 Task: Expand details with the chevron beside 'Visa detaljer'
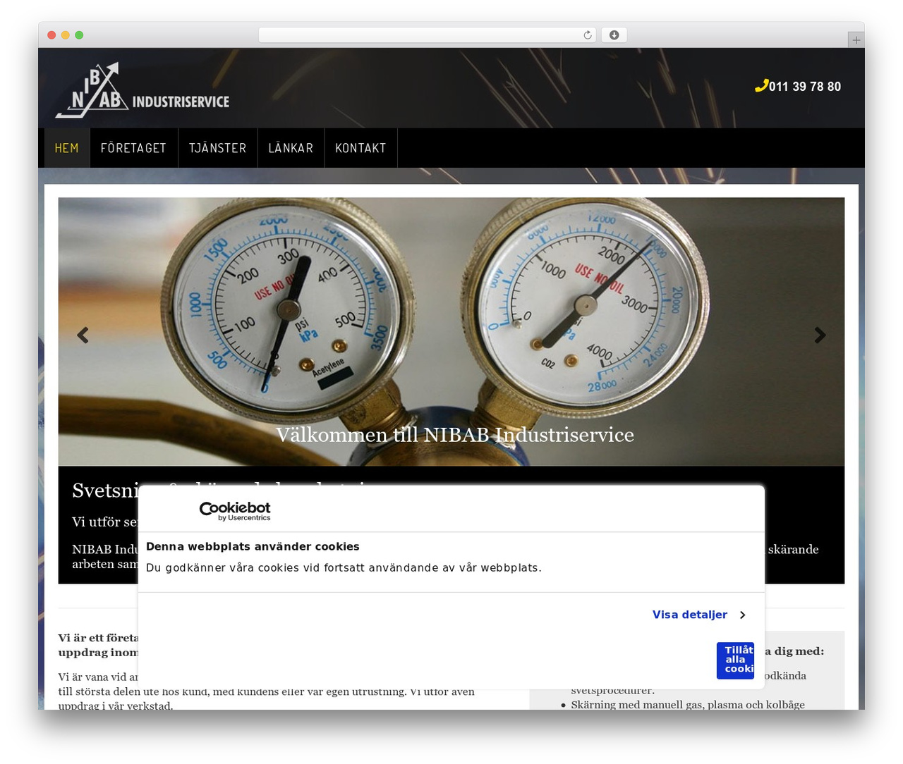[742, 615]
